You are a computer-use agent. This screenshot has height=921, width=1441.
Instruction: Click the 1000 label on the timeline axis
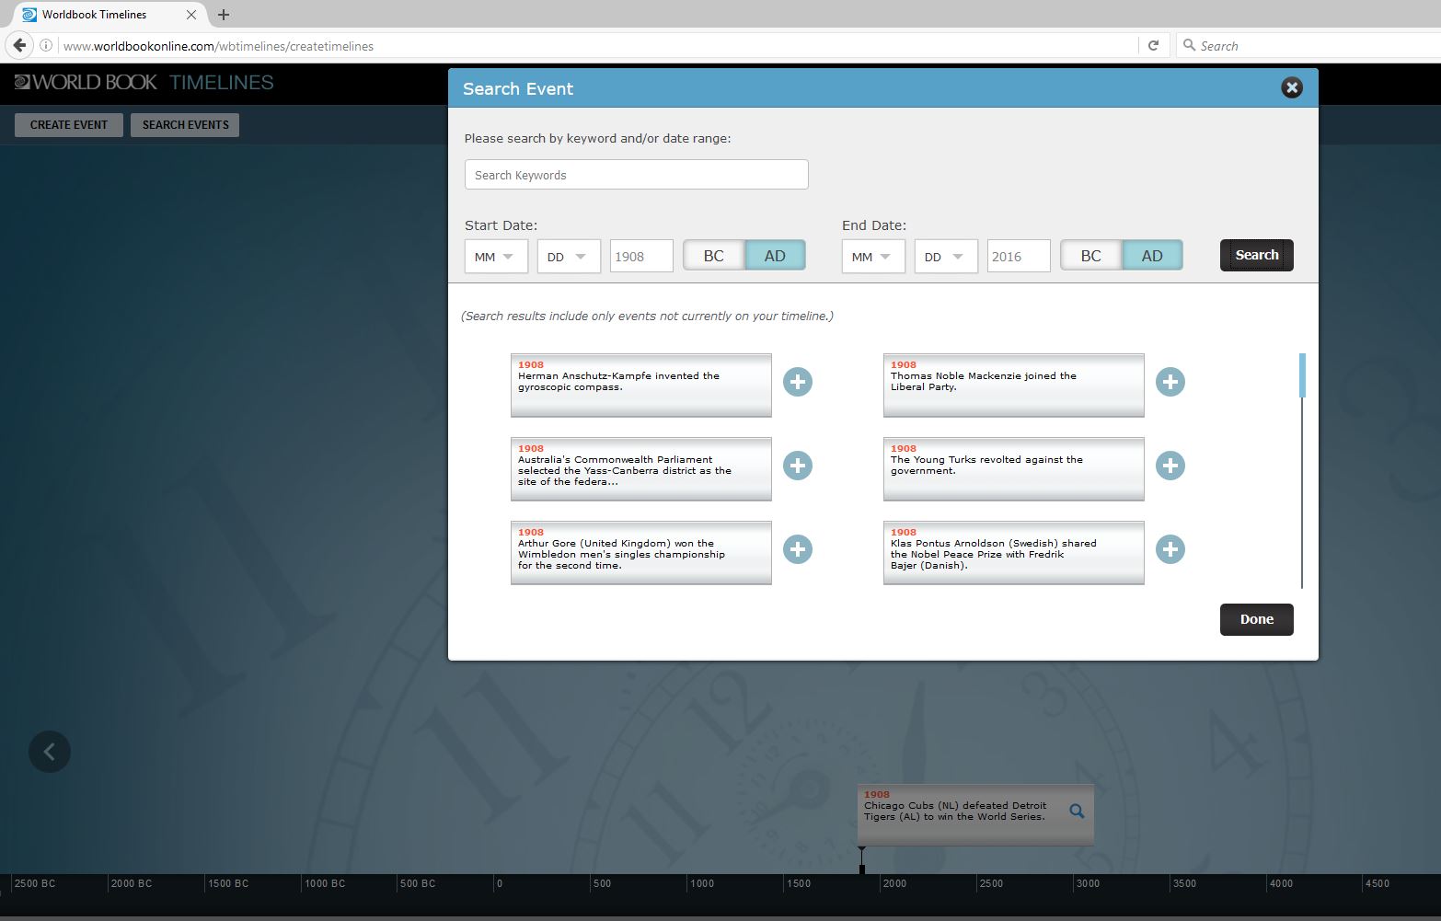pos(702,883)
